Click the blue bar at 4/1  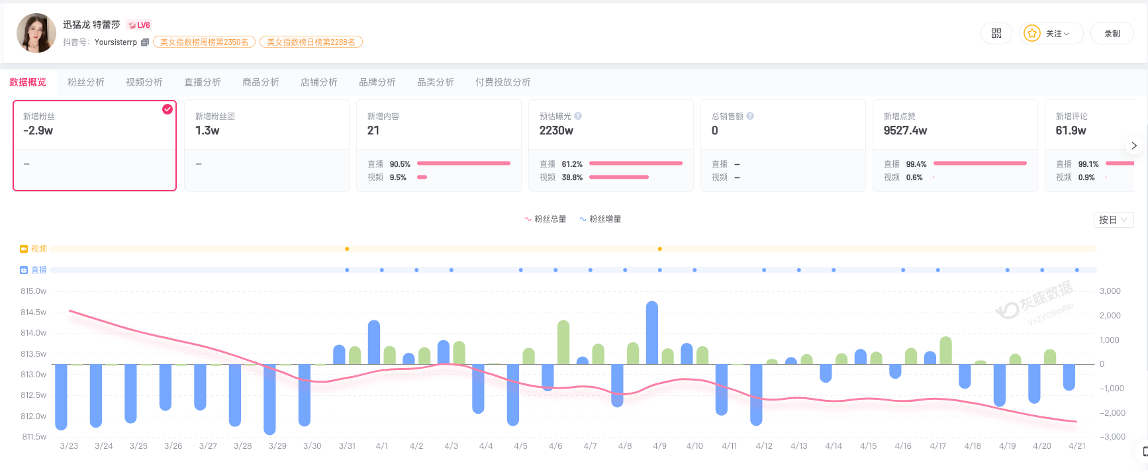coord(374,342)
